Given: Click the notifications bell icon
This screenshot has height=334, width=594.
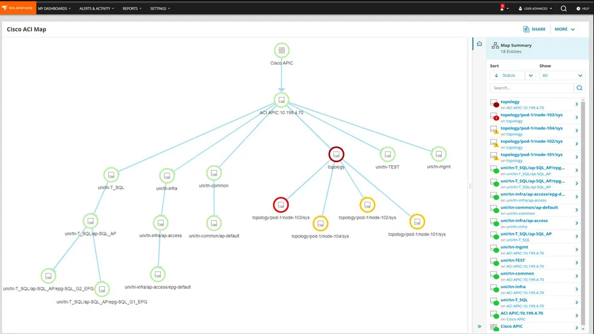Looking at the screenshot, I should point(502,9).
